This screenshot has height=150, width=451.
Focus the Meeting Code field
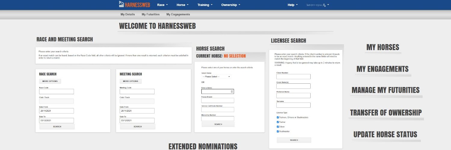(137, 91)
